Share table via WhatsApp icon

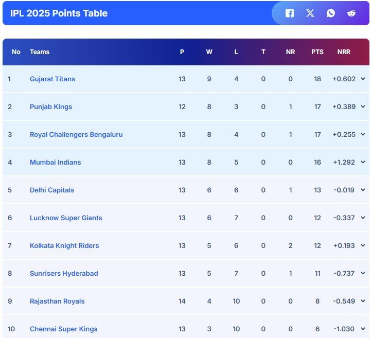331,13
